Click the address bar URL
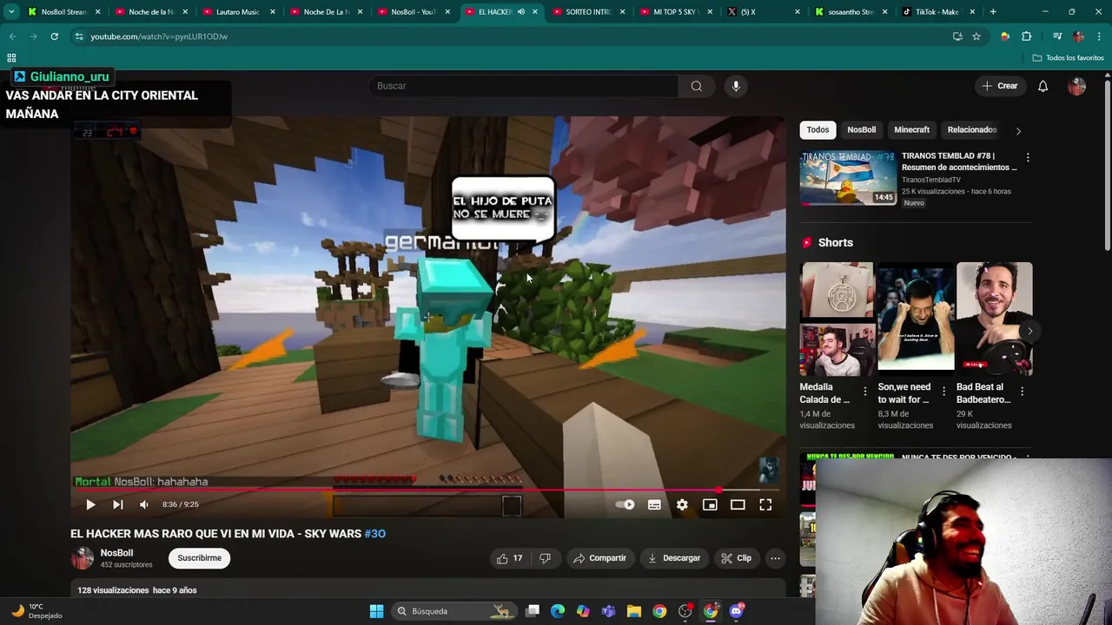1112x625 pixels. click(159, 36)
